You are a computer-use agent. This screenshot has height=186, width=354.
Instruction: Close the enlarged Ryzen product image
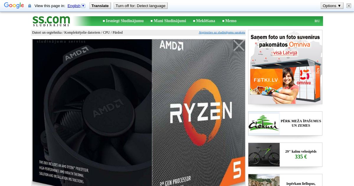(x=239, y=46)
